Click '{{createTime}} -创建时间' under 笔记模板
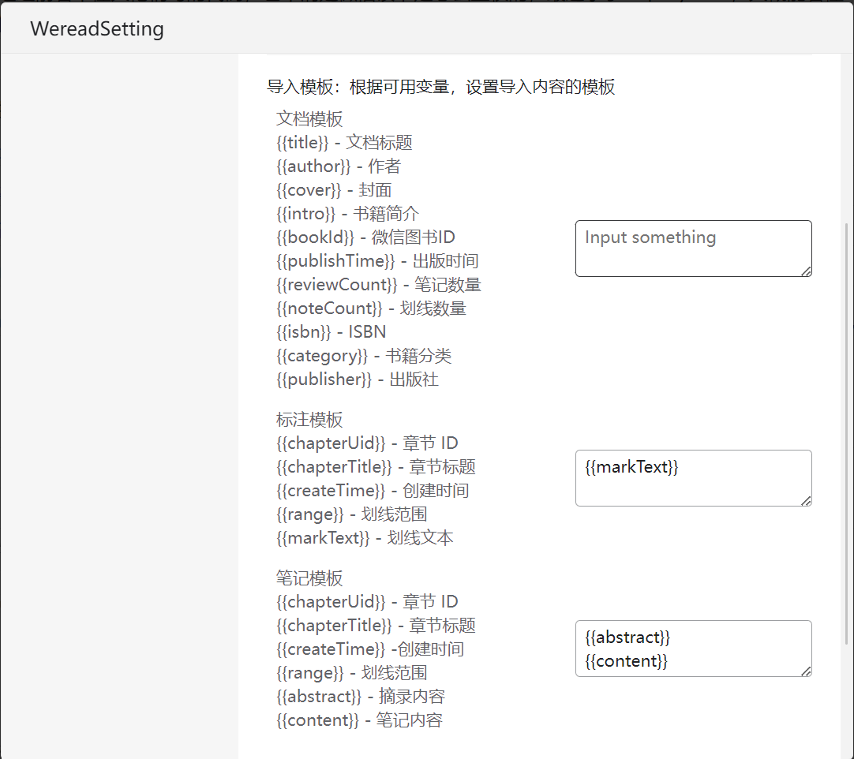This screenshot has height=759, width=854. click(370, 649)
